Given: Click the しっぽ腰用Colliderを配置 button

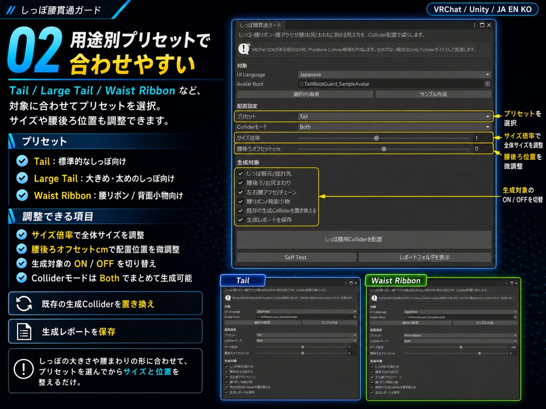Looking at the screenshot, I should [x=364, y=239].
